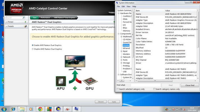Open the File menu in System Information
The image size is (200, 112).
click(118, 6)
